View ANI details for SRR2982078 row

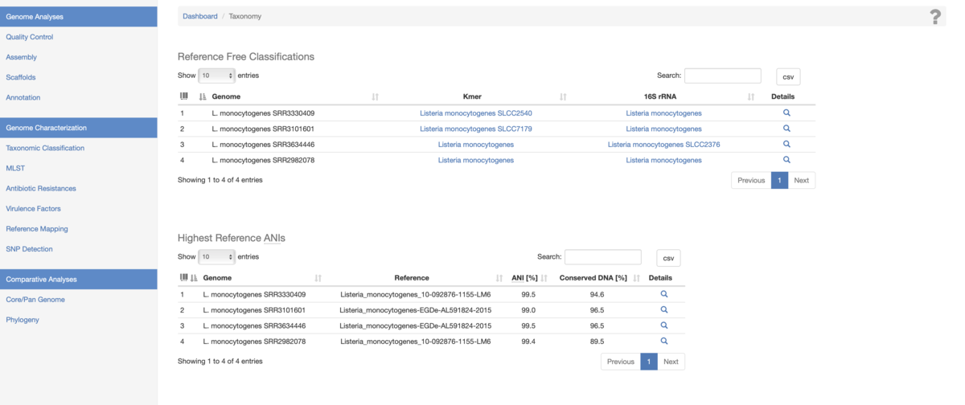coord(664,341)
